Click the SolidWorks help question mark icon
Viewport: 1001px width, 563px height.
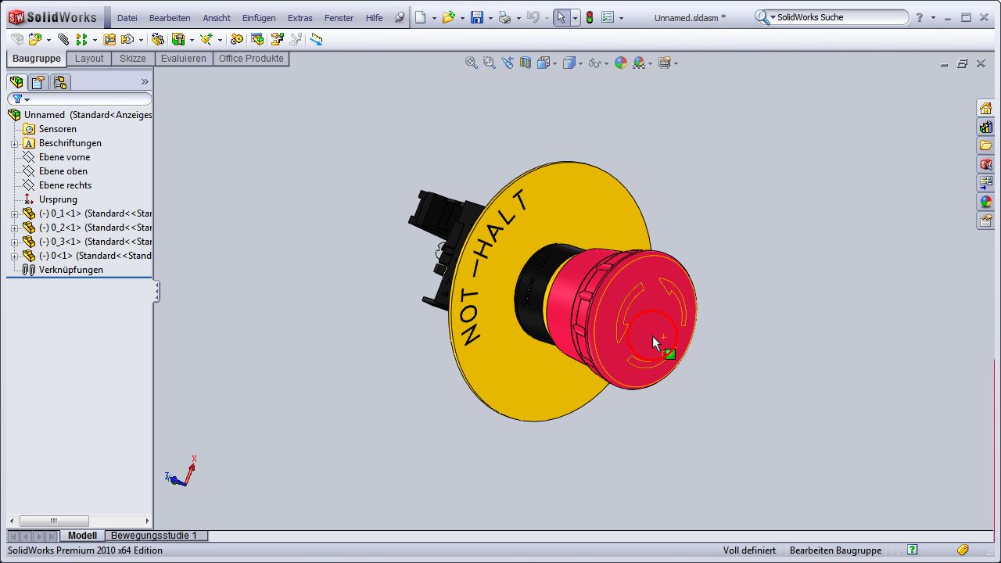(x=919, y=17)
